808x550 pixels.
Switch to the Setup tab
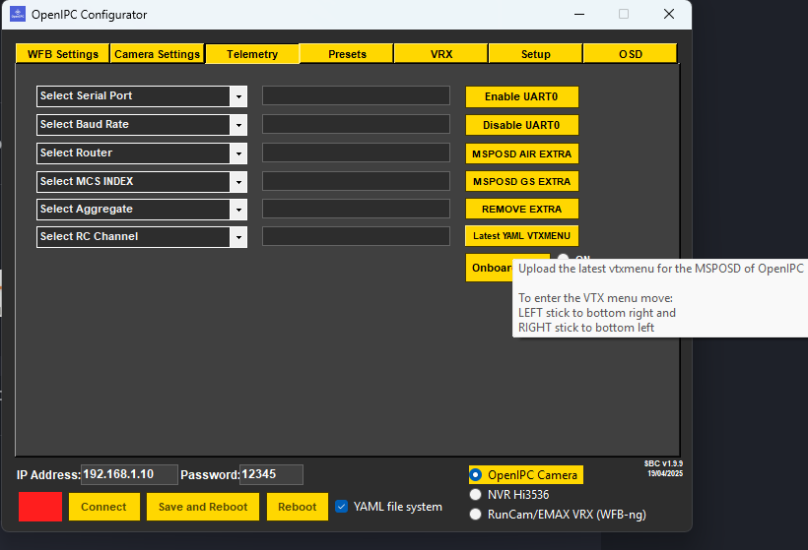[x=535, y=54]
